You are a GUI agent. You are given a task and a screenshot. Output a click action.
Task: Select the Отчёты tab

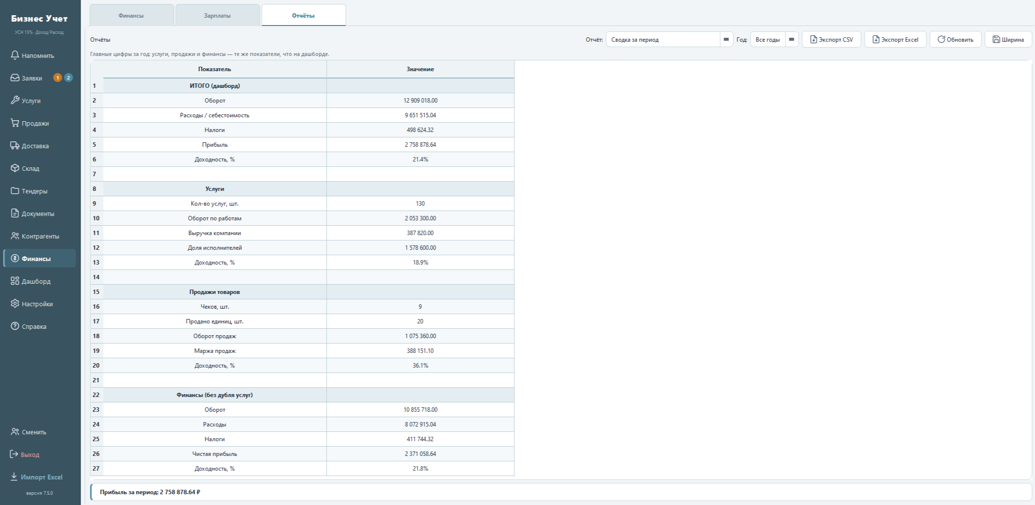(304, 15)
